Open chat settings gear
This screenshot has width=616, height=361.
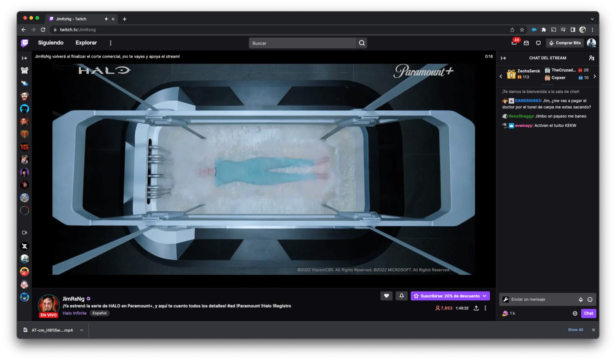[575, 313]
